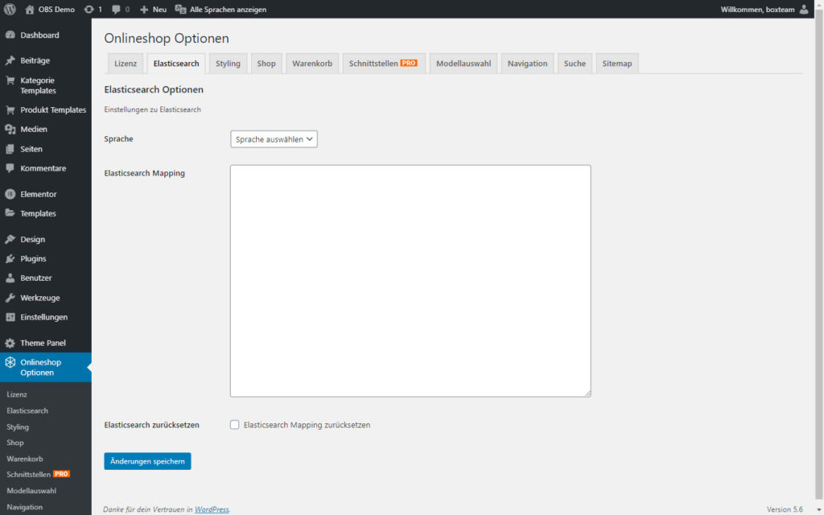Click the Design brush icon
The width and height of the screenshot is (824, 515).
point(10,239)
